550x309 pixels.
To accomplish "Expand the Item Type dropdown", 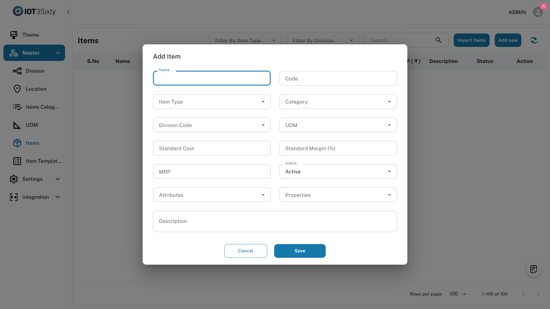I will [212, 102].
